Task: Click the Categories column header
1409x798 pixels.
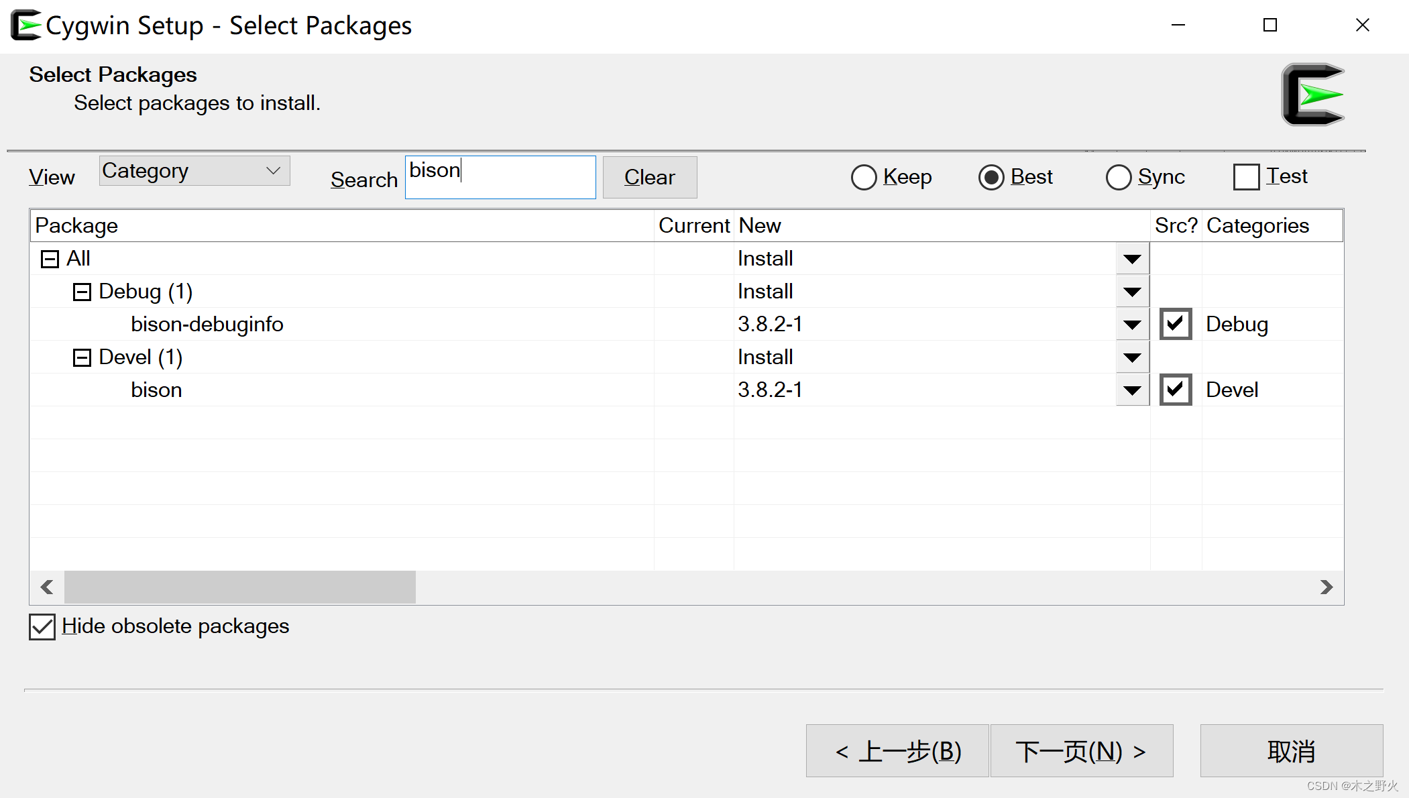Action: click(x=1273, y=226)
